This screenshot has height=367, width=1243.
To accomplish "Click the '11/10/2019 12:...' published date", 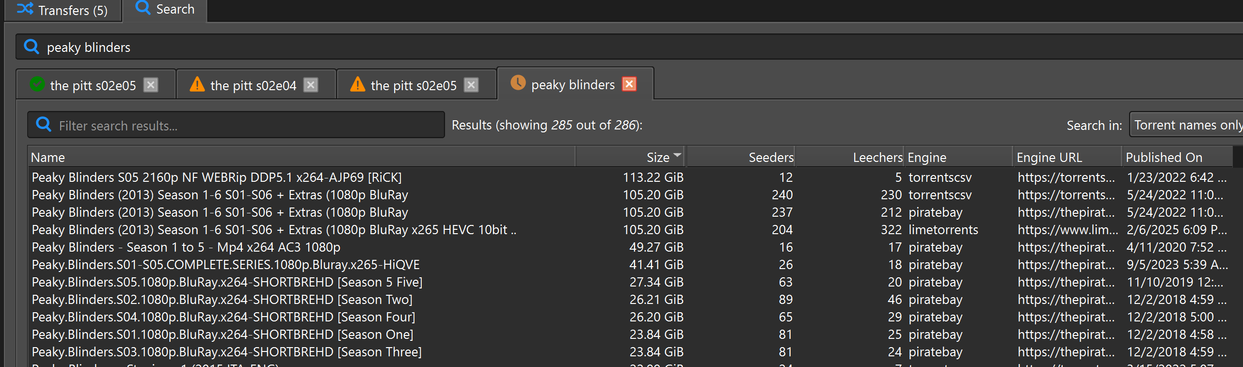I will [x=1175, y=282].
